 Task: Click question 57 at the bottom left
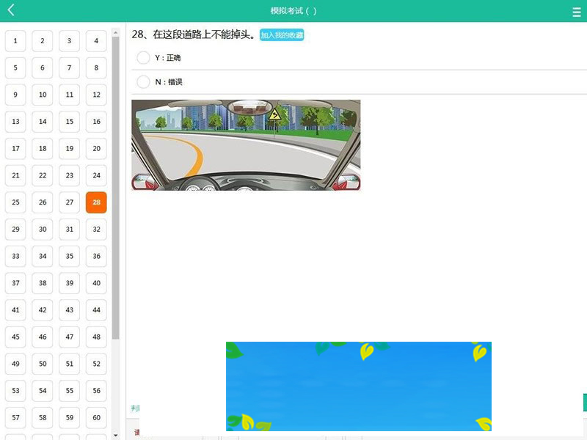pos(15,417)
